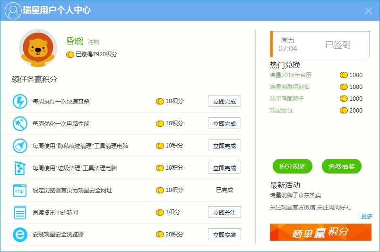The image size is (380, 252).
Task: Click 立即完成 for 垃圾清理 task
Action: coord(225,168)
